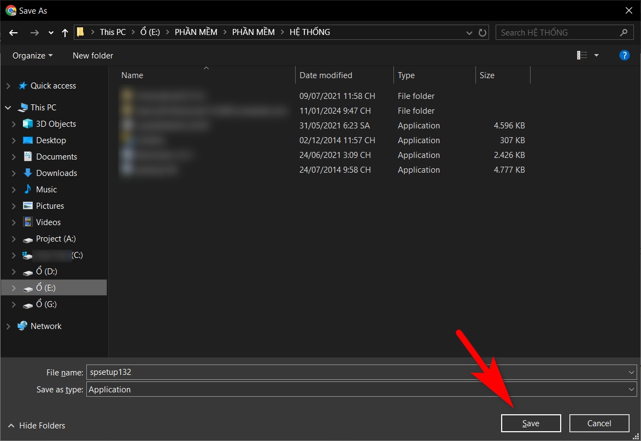The width and height of the screenshot is (641, 441).
Task: Expand Quick access node
Action: 8,86
